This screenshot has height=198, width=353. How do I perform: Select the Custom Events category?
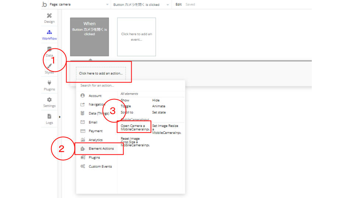100,166
